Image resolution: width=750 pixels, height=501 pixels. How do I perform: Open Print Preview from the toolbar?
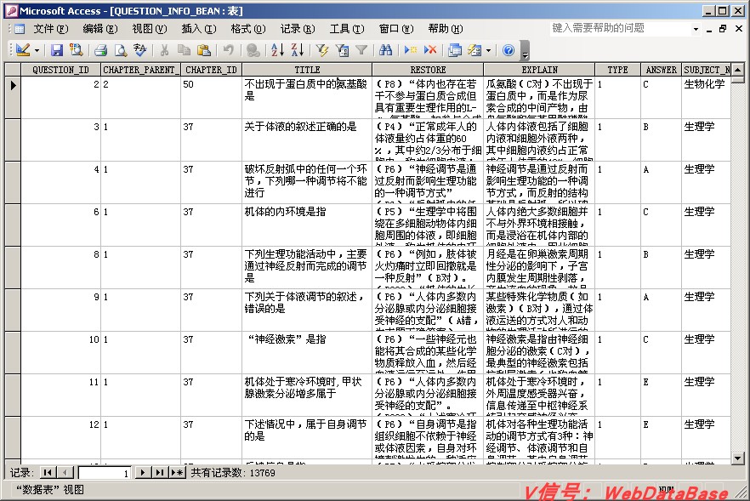tap(121, 50)
